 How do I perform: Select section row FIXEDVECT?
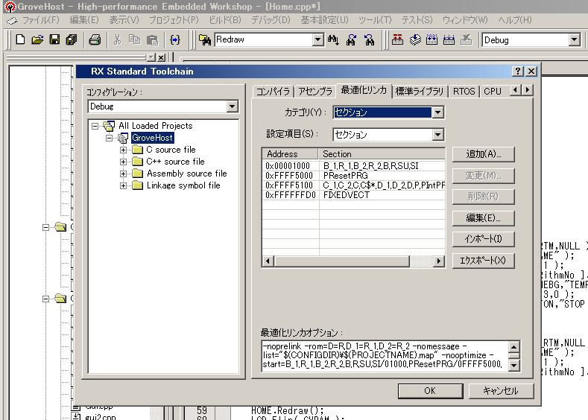(x=354, y=195)
